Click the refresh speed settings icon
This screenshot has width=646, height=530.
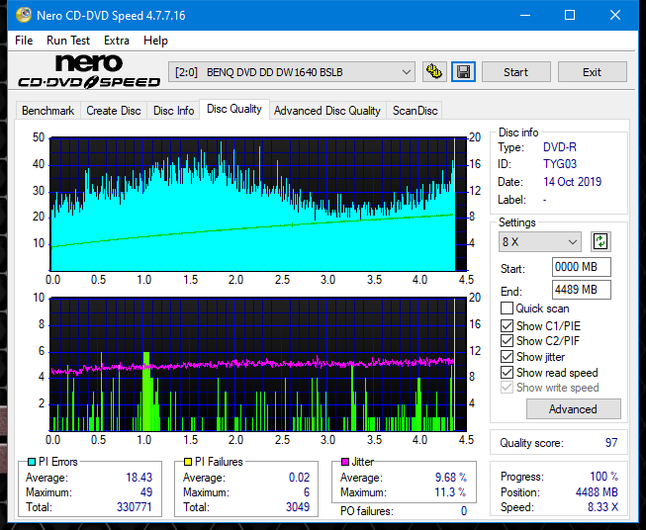coord(600,241)
